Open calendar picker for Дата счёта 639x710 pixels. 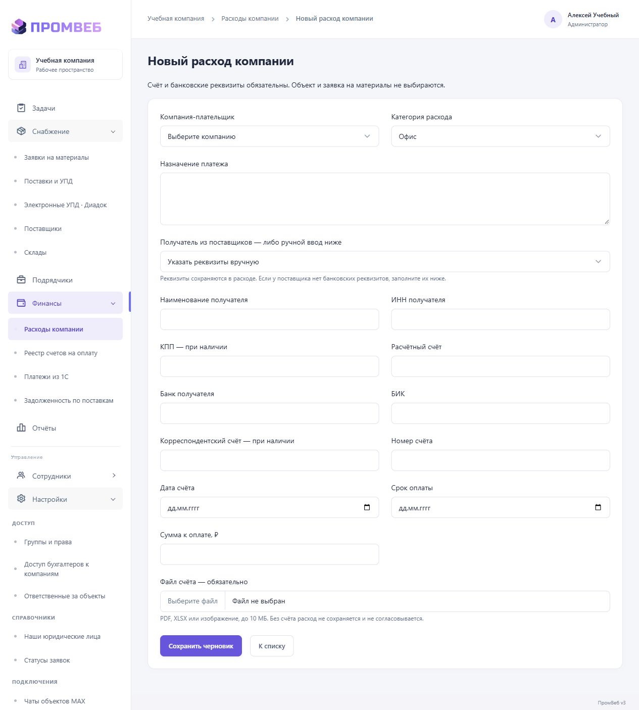coord(367,507)
